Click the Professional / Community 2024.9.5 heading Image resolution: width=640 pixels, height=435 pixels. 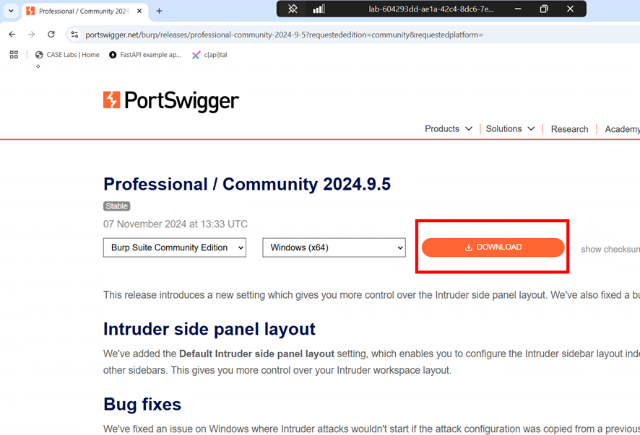[247, 184]
